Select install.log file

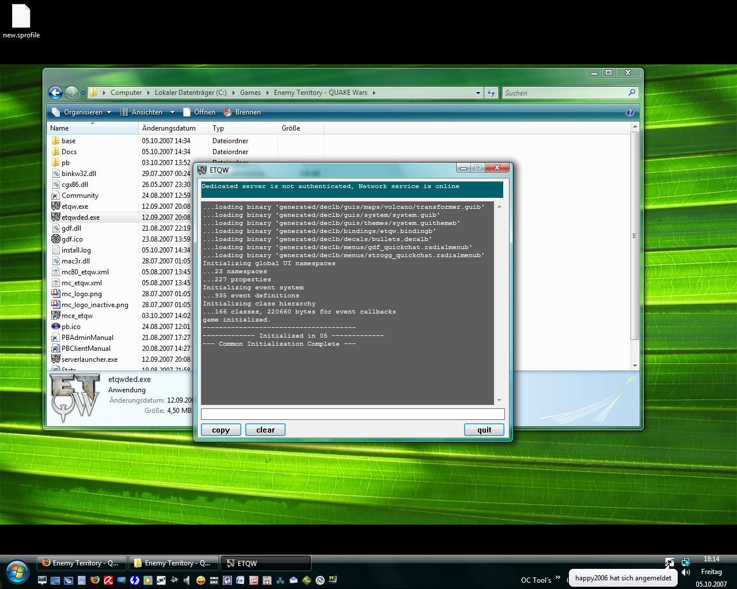coord(76,250)
